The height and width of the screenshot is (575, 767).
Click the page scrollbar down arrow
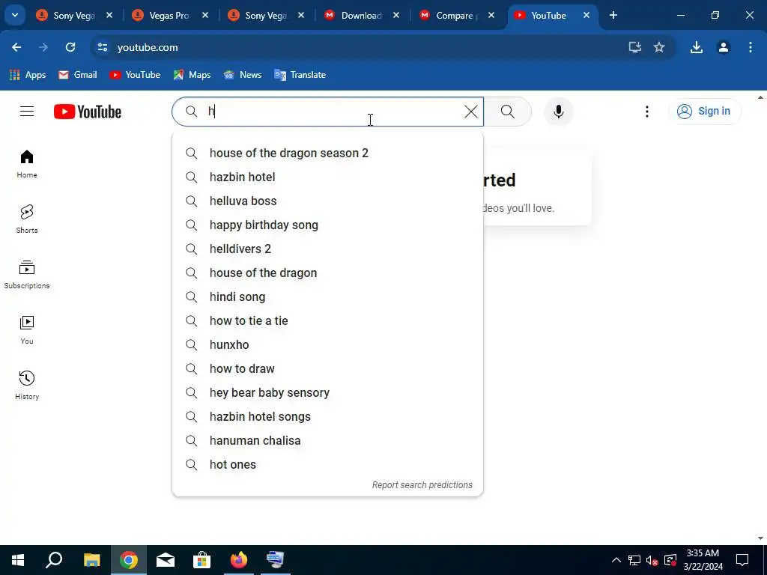click(761, 538)
